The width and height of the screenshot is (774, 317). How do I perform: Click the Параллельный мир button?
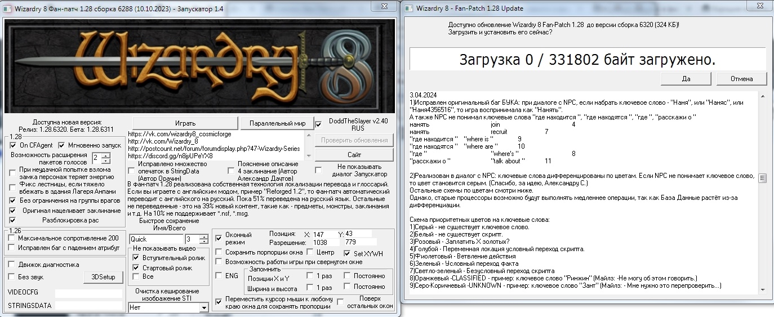pyautogui.click(x=277, y=123)
